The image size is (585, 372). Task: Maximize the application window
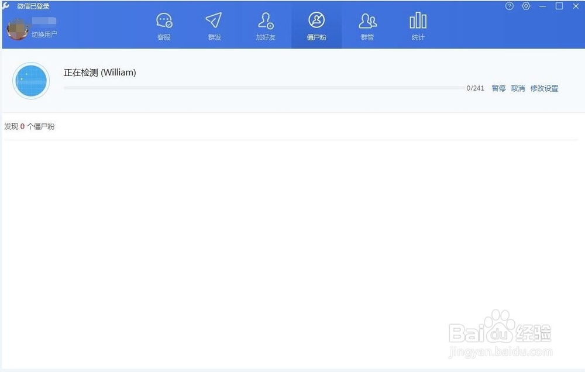(559, 6)
